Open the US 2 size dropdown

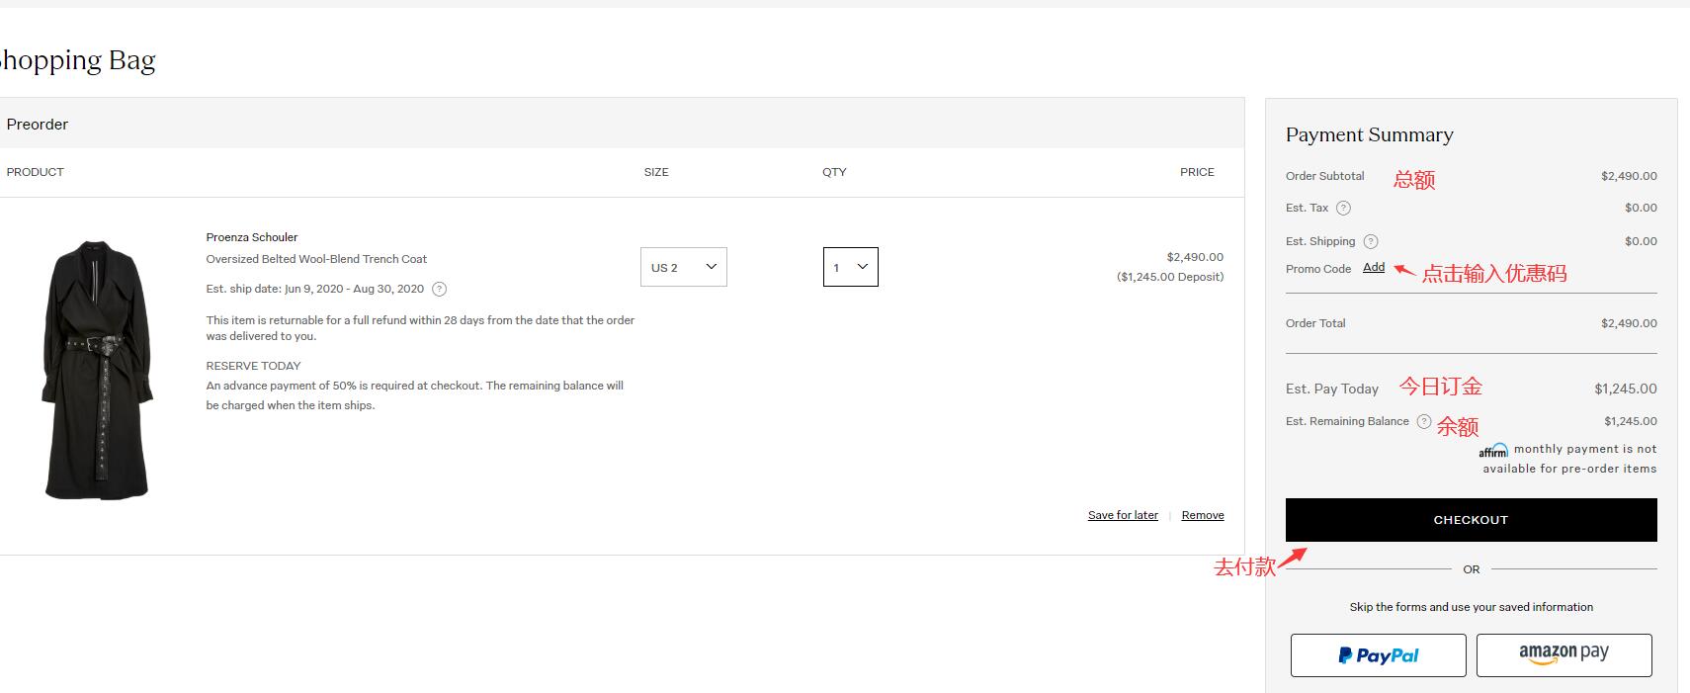[x=683, y=267]
